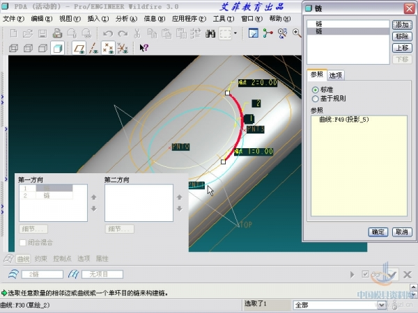Click the 上移 button
418x313 pixels.
coord(402,48)
